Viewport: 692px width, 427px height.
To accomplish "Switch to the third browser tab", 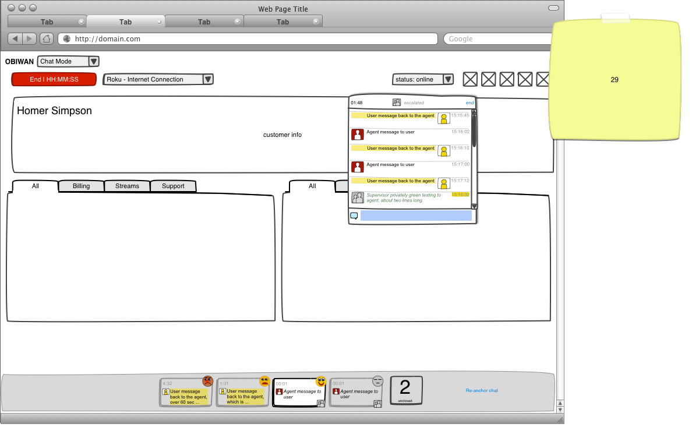I will pos(204,22).
